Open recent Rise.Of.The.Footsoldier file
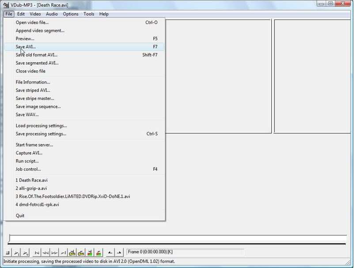The width and height of the screenshot is (360, 268). [x=84, y=196]
